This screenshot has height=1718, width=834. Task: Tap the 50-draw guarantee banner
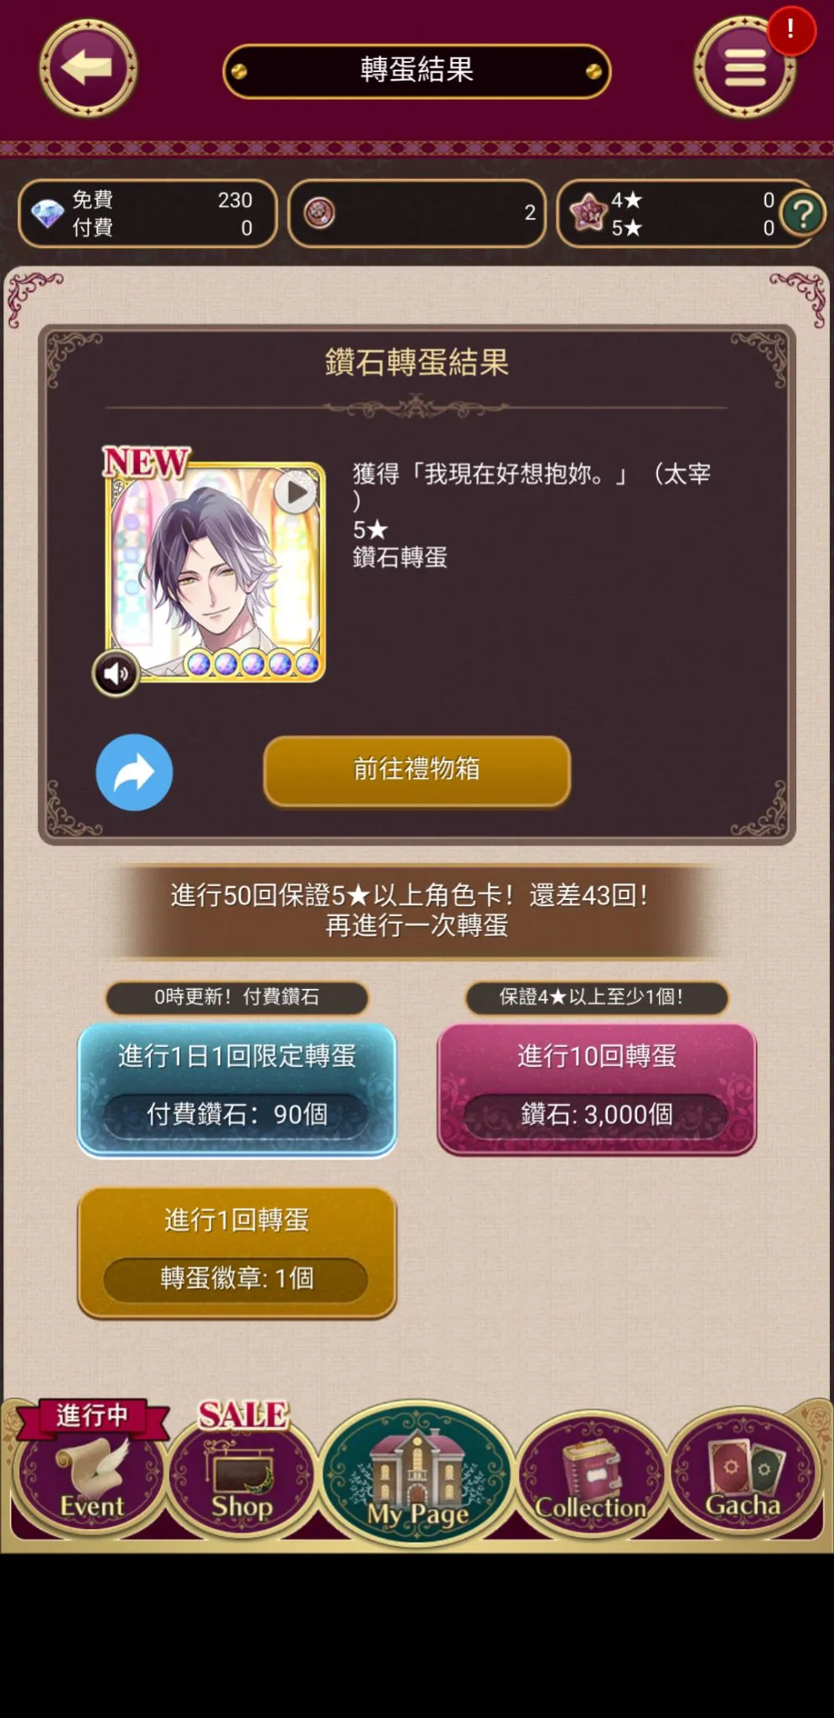click(x=417, y=910)
